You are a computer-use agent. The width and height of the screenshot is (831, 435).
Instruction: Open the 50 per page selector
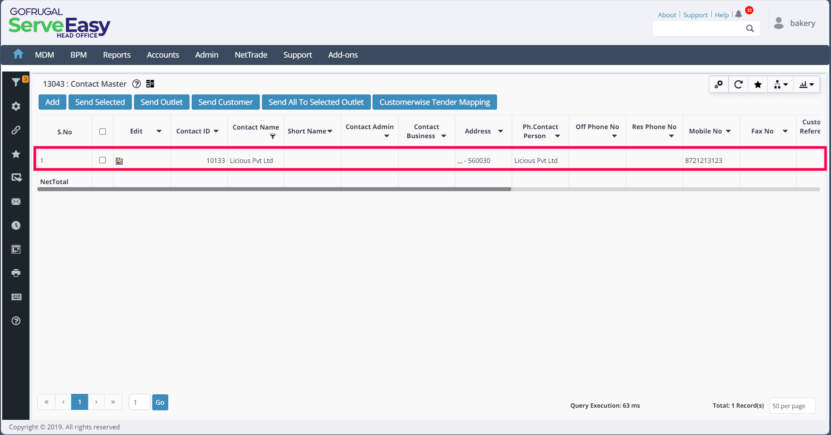[x=792, y=406]
